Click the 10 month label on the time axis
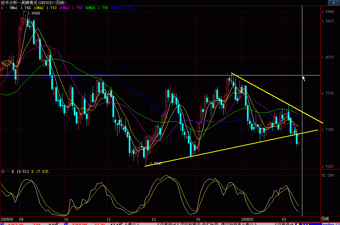This screenshot has height=225, width=340. point(66,219)
